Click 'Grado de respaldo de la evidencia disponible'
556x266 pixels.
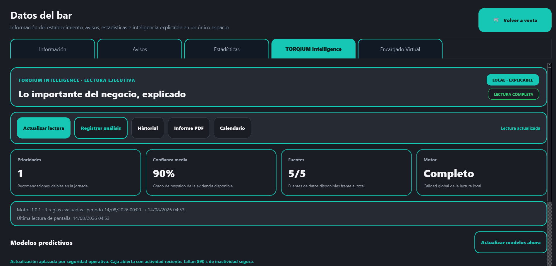tap(193, 186)
